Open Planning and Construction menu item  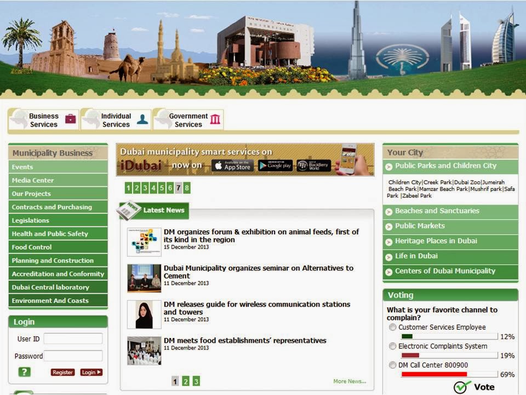tap(58, 261)
